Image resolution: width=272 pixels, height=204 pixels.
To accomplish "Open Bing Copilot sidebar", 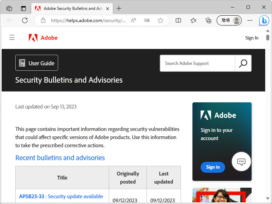I will pos(264,20).
